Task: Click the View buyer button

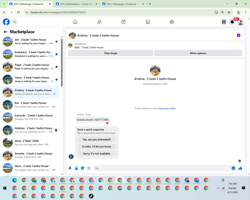Action: pyautogui.click(x=110, y=53)
